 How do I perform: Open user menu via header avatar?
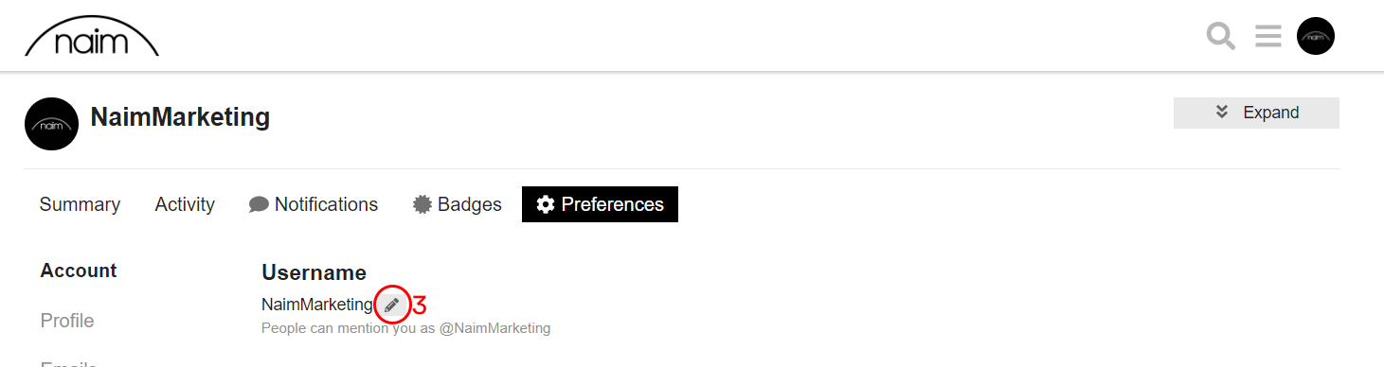tap(1316, 37)
